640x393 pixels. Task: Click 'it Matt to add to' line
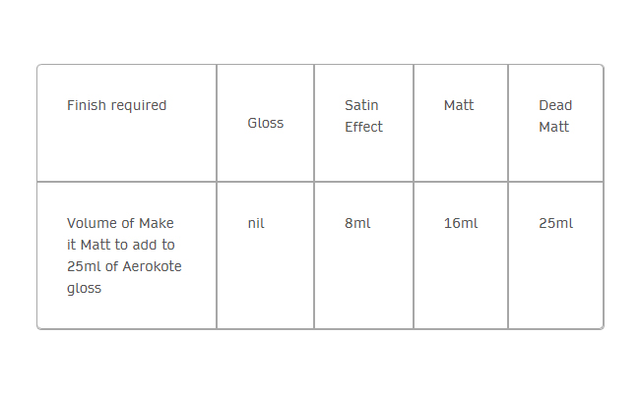coord(121,245)
